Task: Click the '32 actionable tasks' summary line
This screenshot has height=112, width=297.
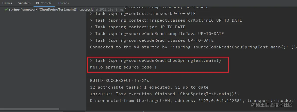Action: pos(149,87)
